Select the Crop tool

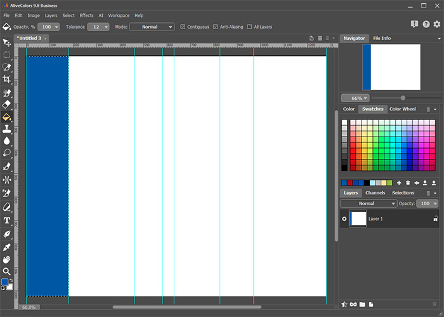click(6, 79)
